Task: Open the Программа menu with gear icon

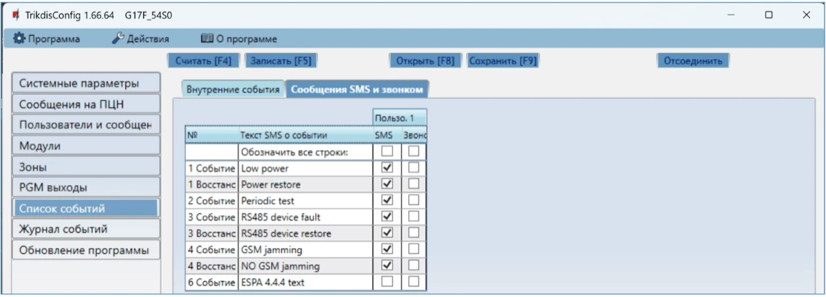Action: click(x=47, y=39)
